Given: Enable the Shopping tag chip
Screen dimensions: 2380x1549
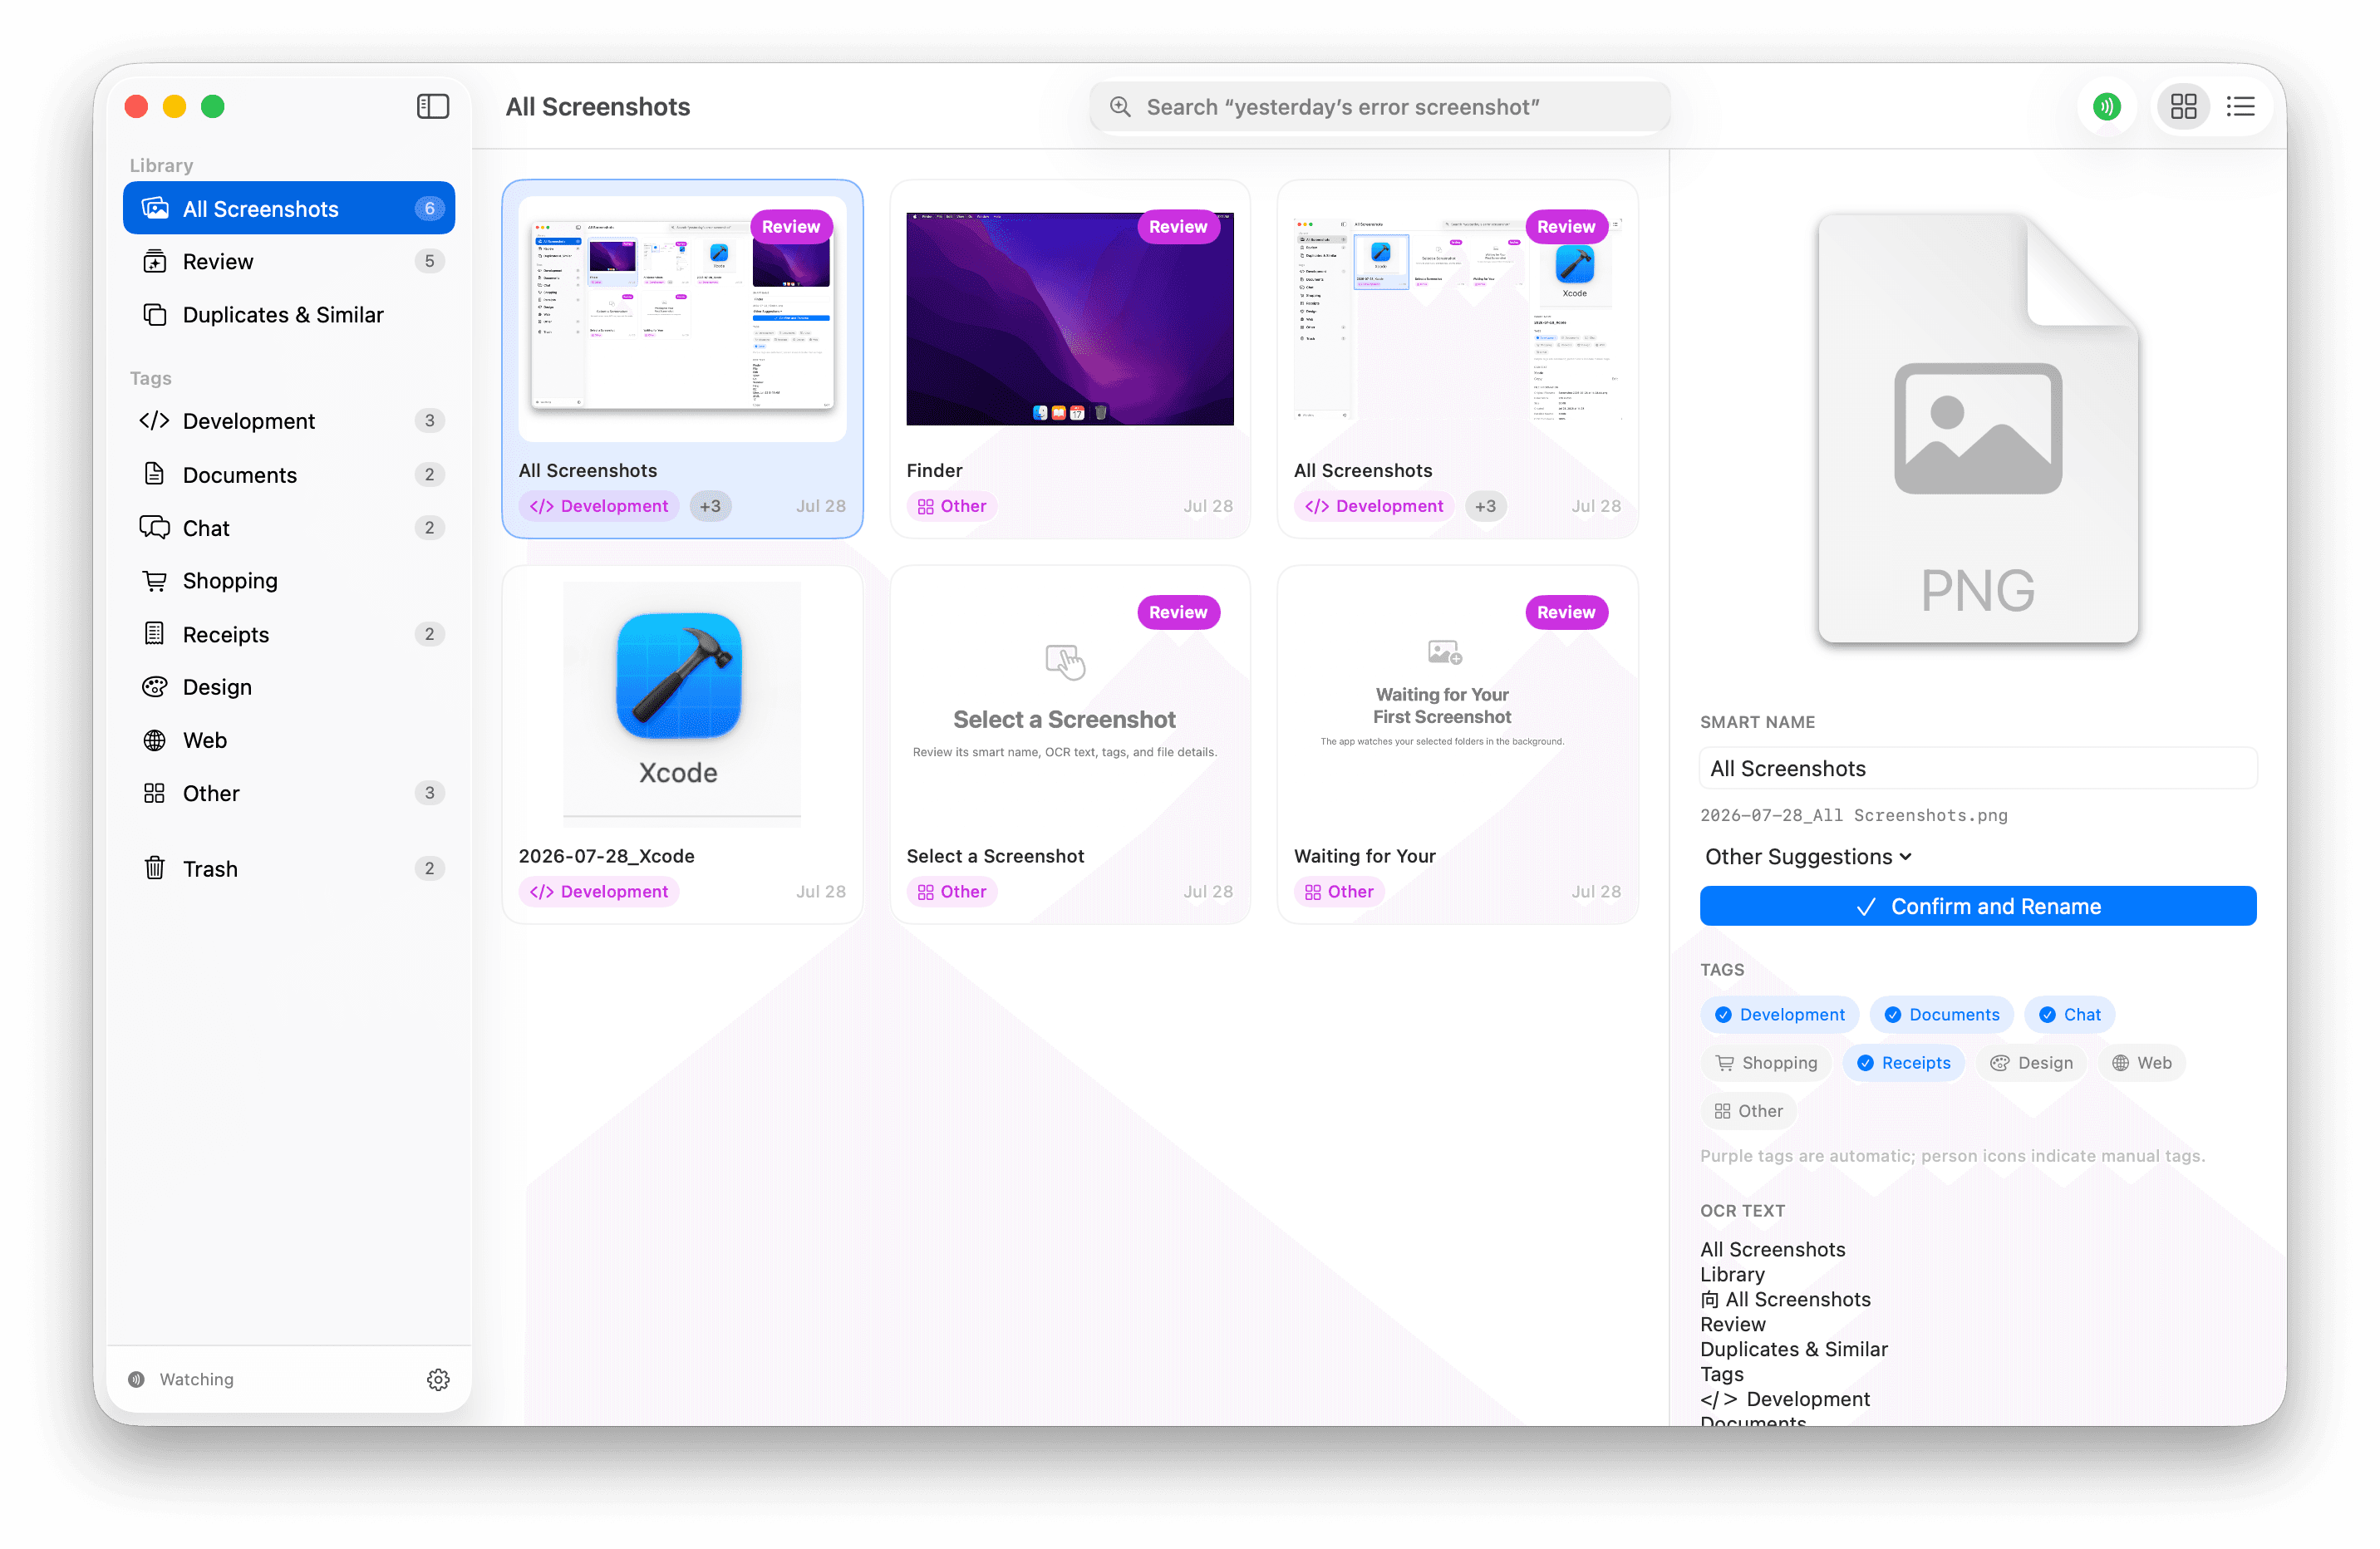Looking at the screenshot, I should click(1766, 1062).
